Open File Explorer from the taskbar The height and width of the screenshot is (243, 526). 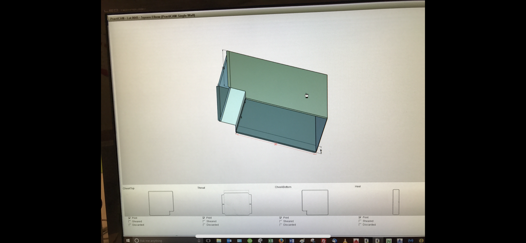click(219, 240)
